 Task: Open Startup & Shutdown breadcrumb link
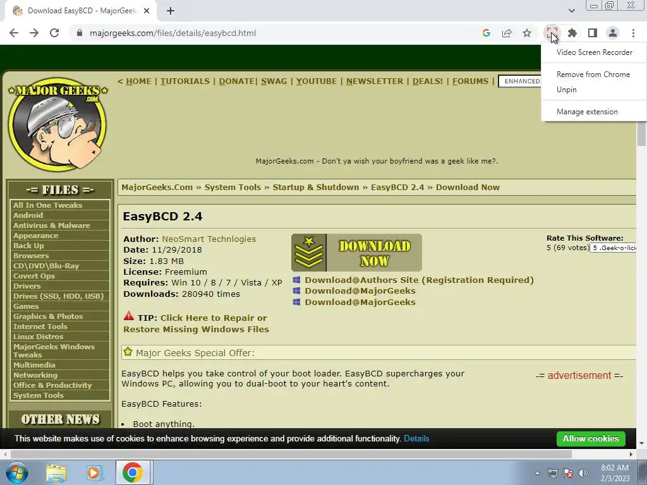point(316,187)
